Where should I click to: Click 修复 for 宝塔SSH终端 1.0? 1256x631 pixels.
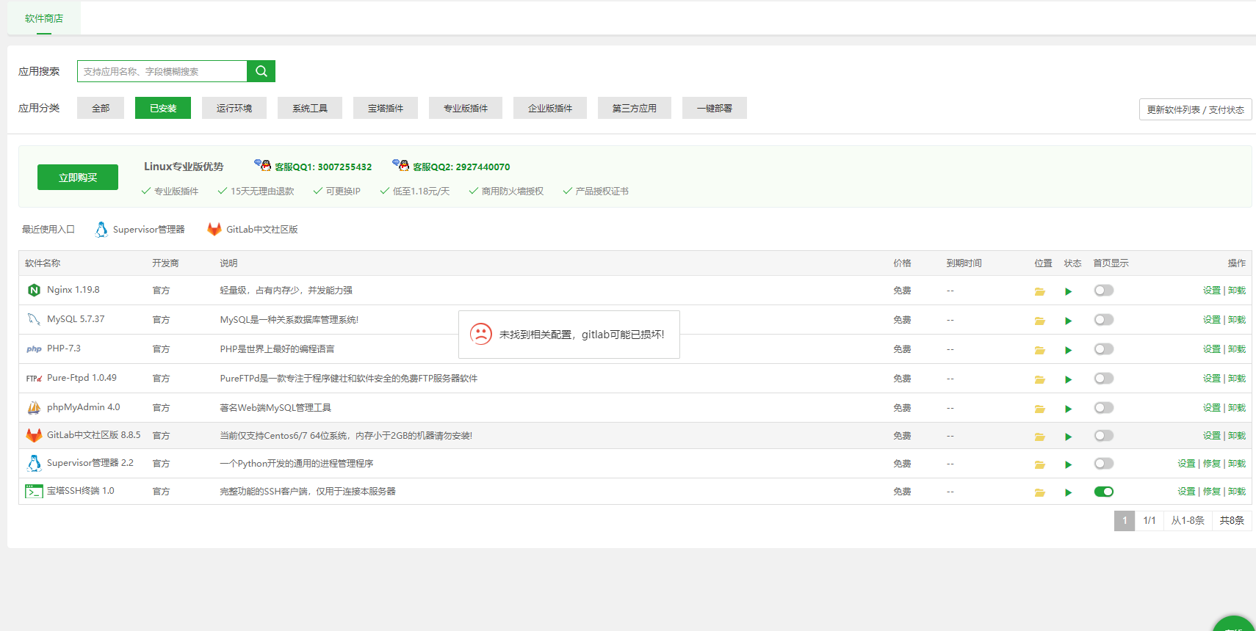tap(1211, 492)
